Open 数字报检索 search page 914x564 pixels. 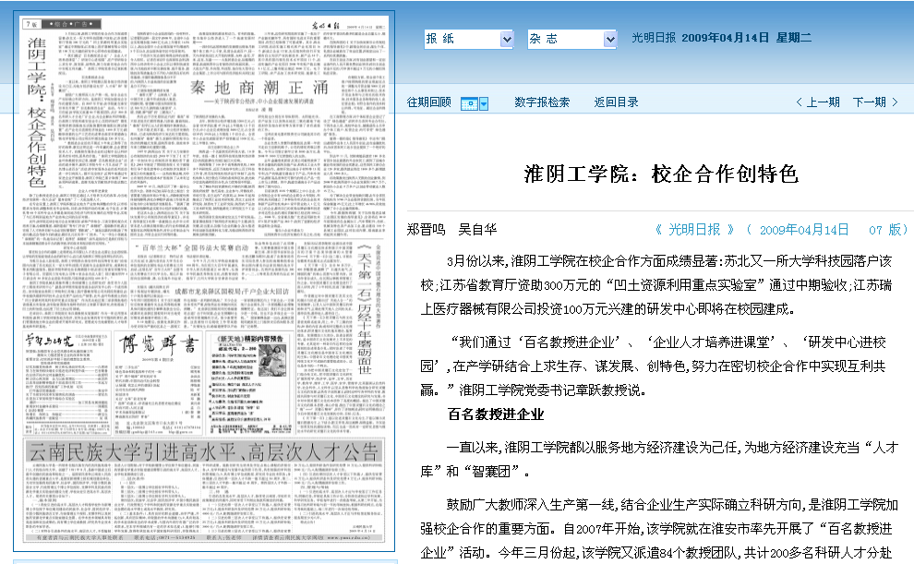(542, 102)
